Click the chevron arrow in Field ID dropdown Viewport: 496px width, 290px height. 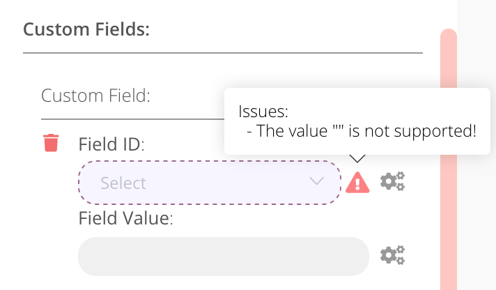(316, 181)
